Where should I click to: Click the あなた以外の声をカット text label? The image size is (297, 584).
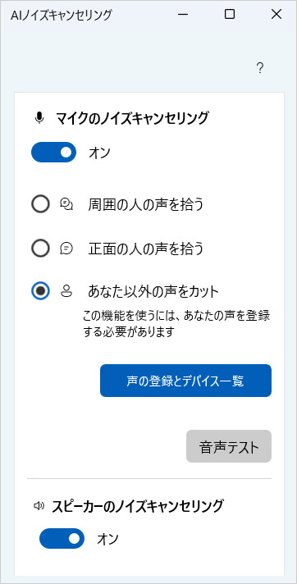point(153,292)
